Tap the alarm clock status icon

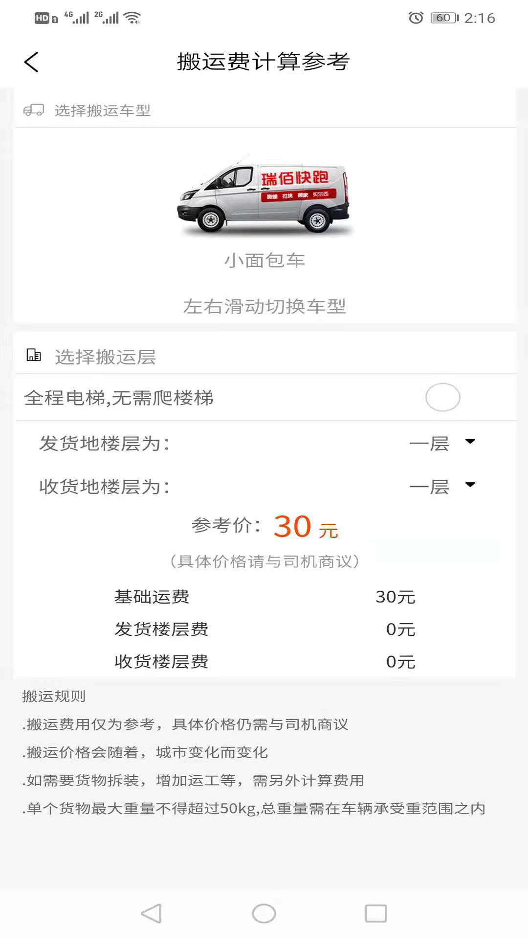[x=416, y=18]
